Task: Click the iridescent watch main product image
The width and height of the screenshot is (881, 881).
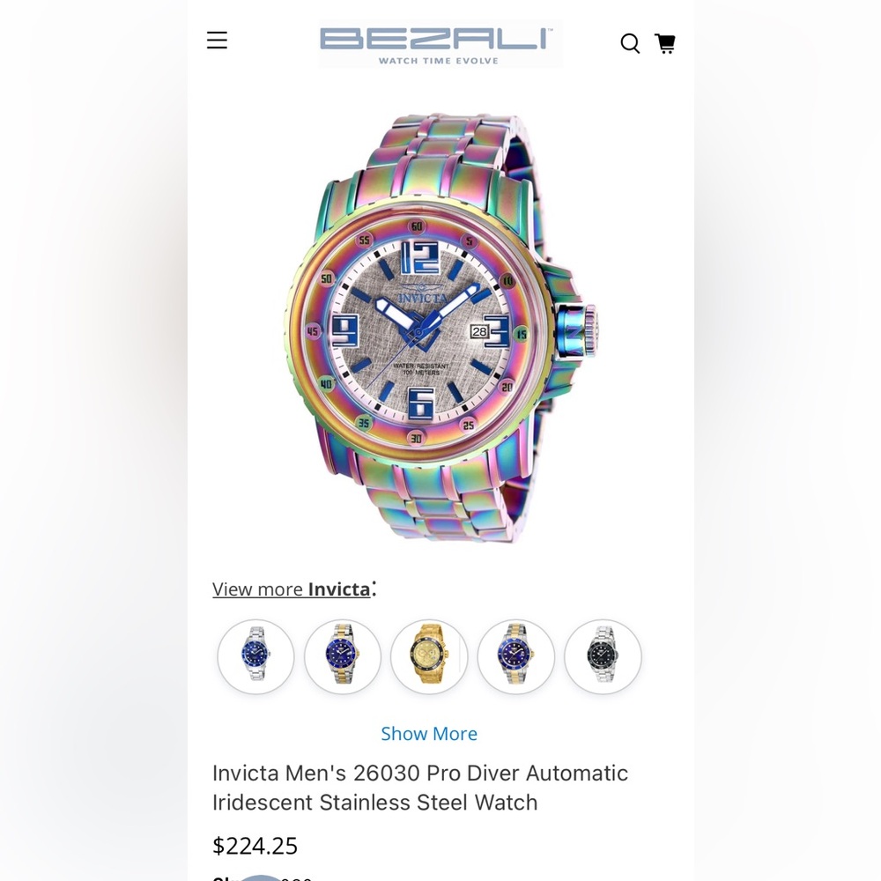Action: click(440, 328)
